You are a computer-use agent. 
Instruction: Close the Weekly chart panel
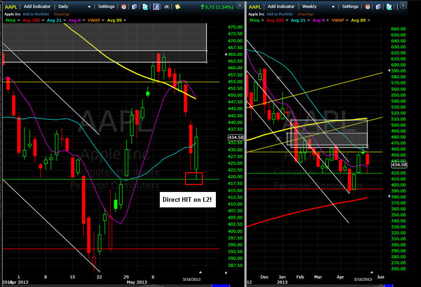coord(403,5)
